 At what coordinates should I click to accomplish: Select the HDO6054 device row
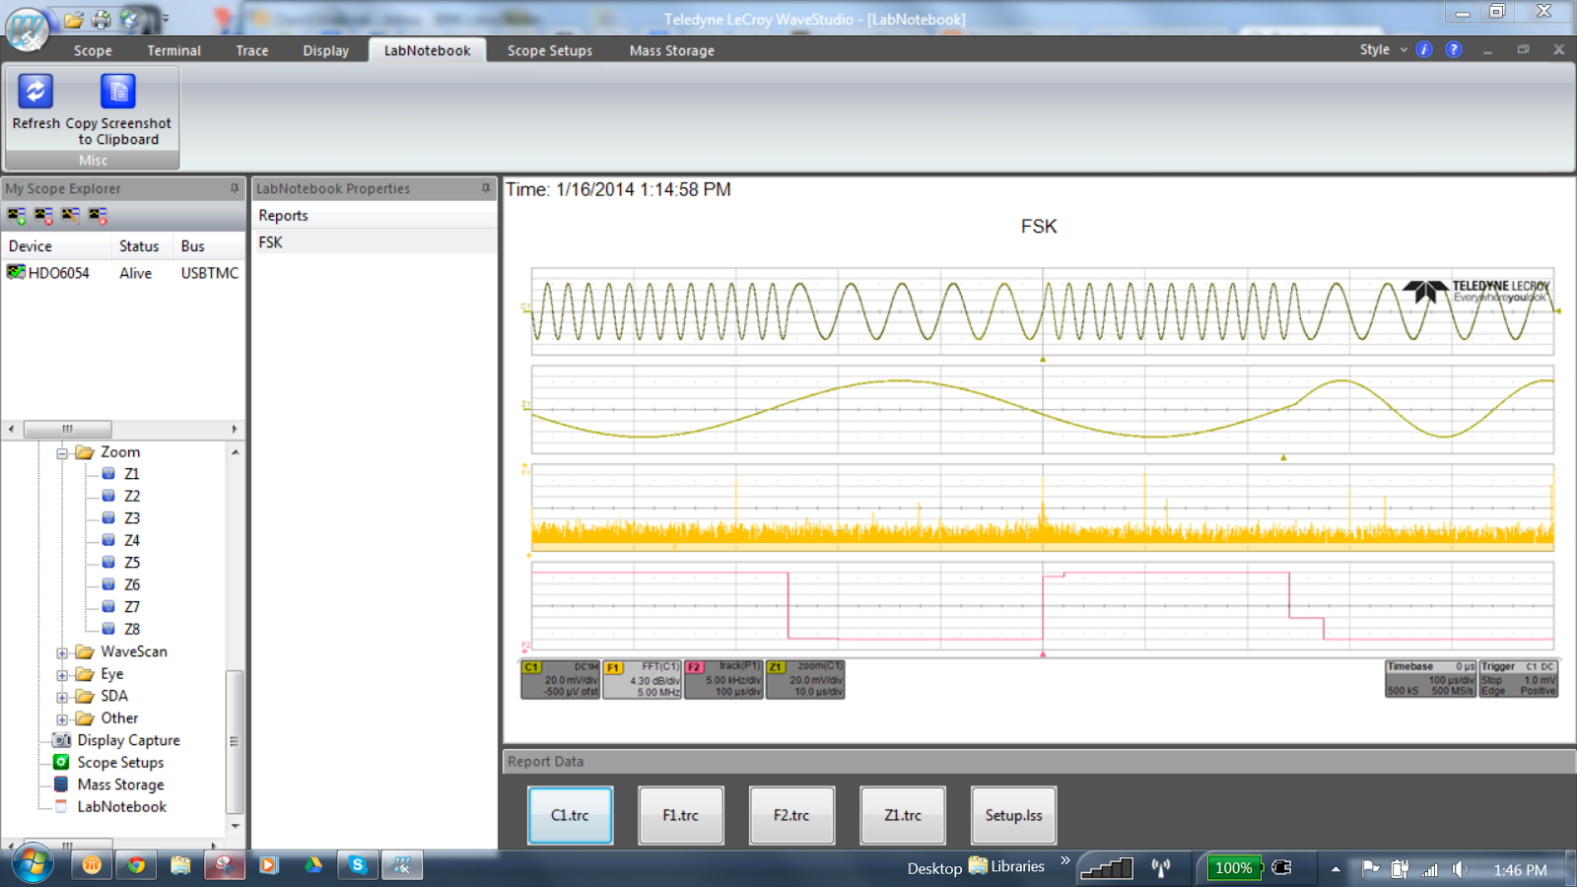click(123, 273)
